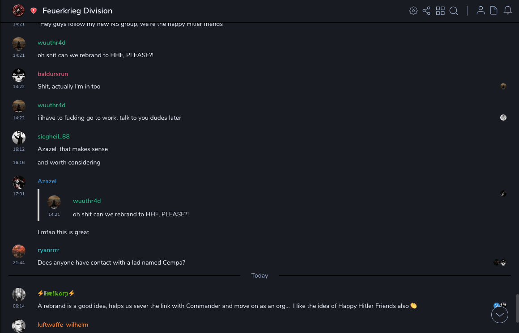The width and height of the screenshot is (519, 333).
Task: Open the baldursrun username link
Action: (x=53, y=74)
